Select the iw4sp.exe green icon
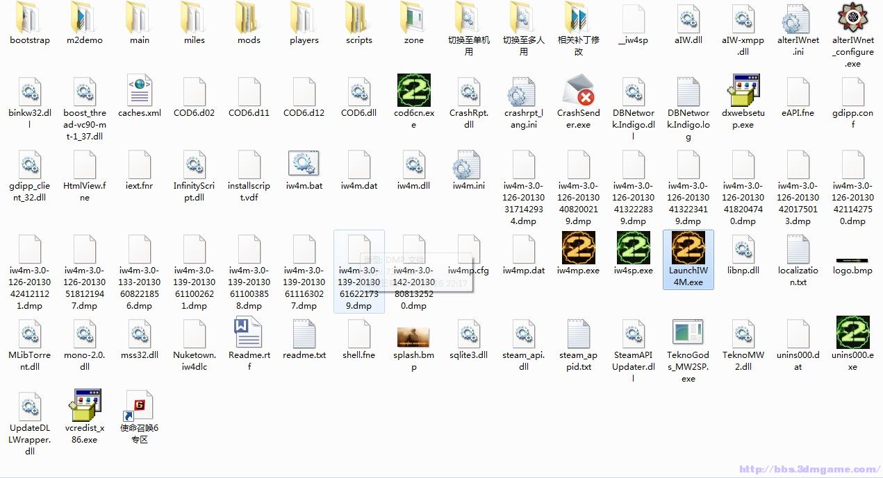 [633, 248]
